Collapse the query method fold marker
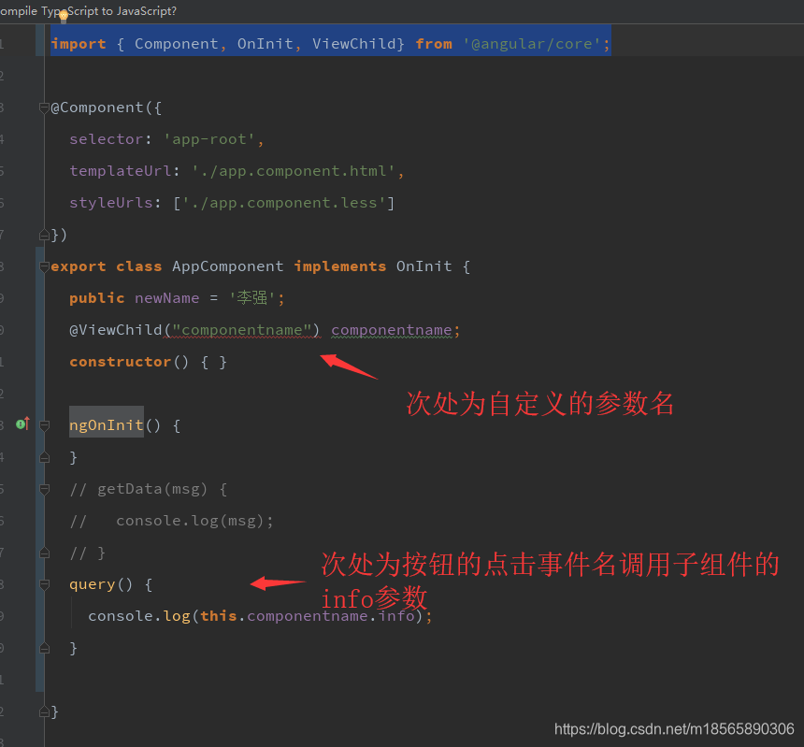Image resolution: width=804 pixels, height=747 pixels. tap(45, 584)
